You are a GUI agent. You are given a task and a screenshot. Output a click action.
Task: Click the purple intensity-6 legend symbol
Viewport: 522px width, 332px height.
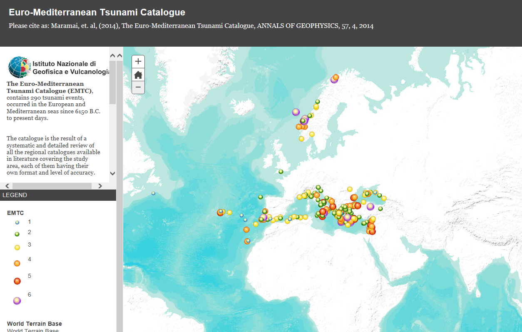[x=17, y=300]
